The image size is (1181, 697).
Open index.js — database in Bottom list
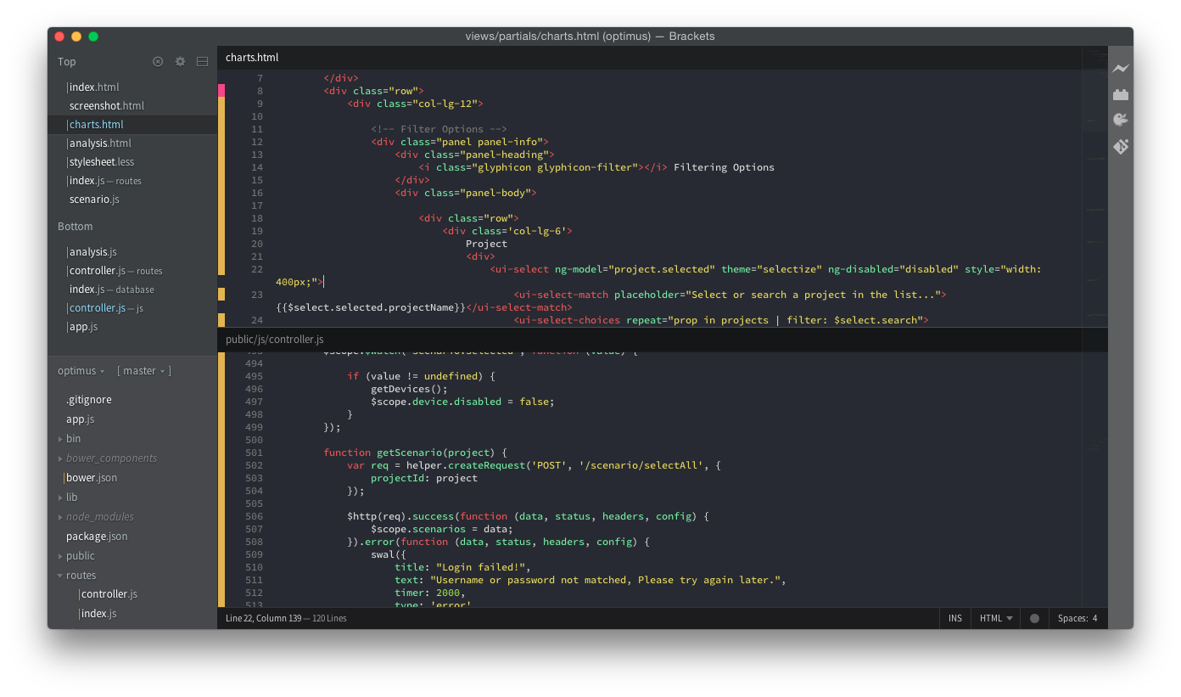(x=111, y=289)
